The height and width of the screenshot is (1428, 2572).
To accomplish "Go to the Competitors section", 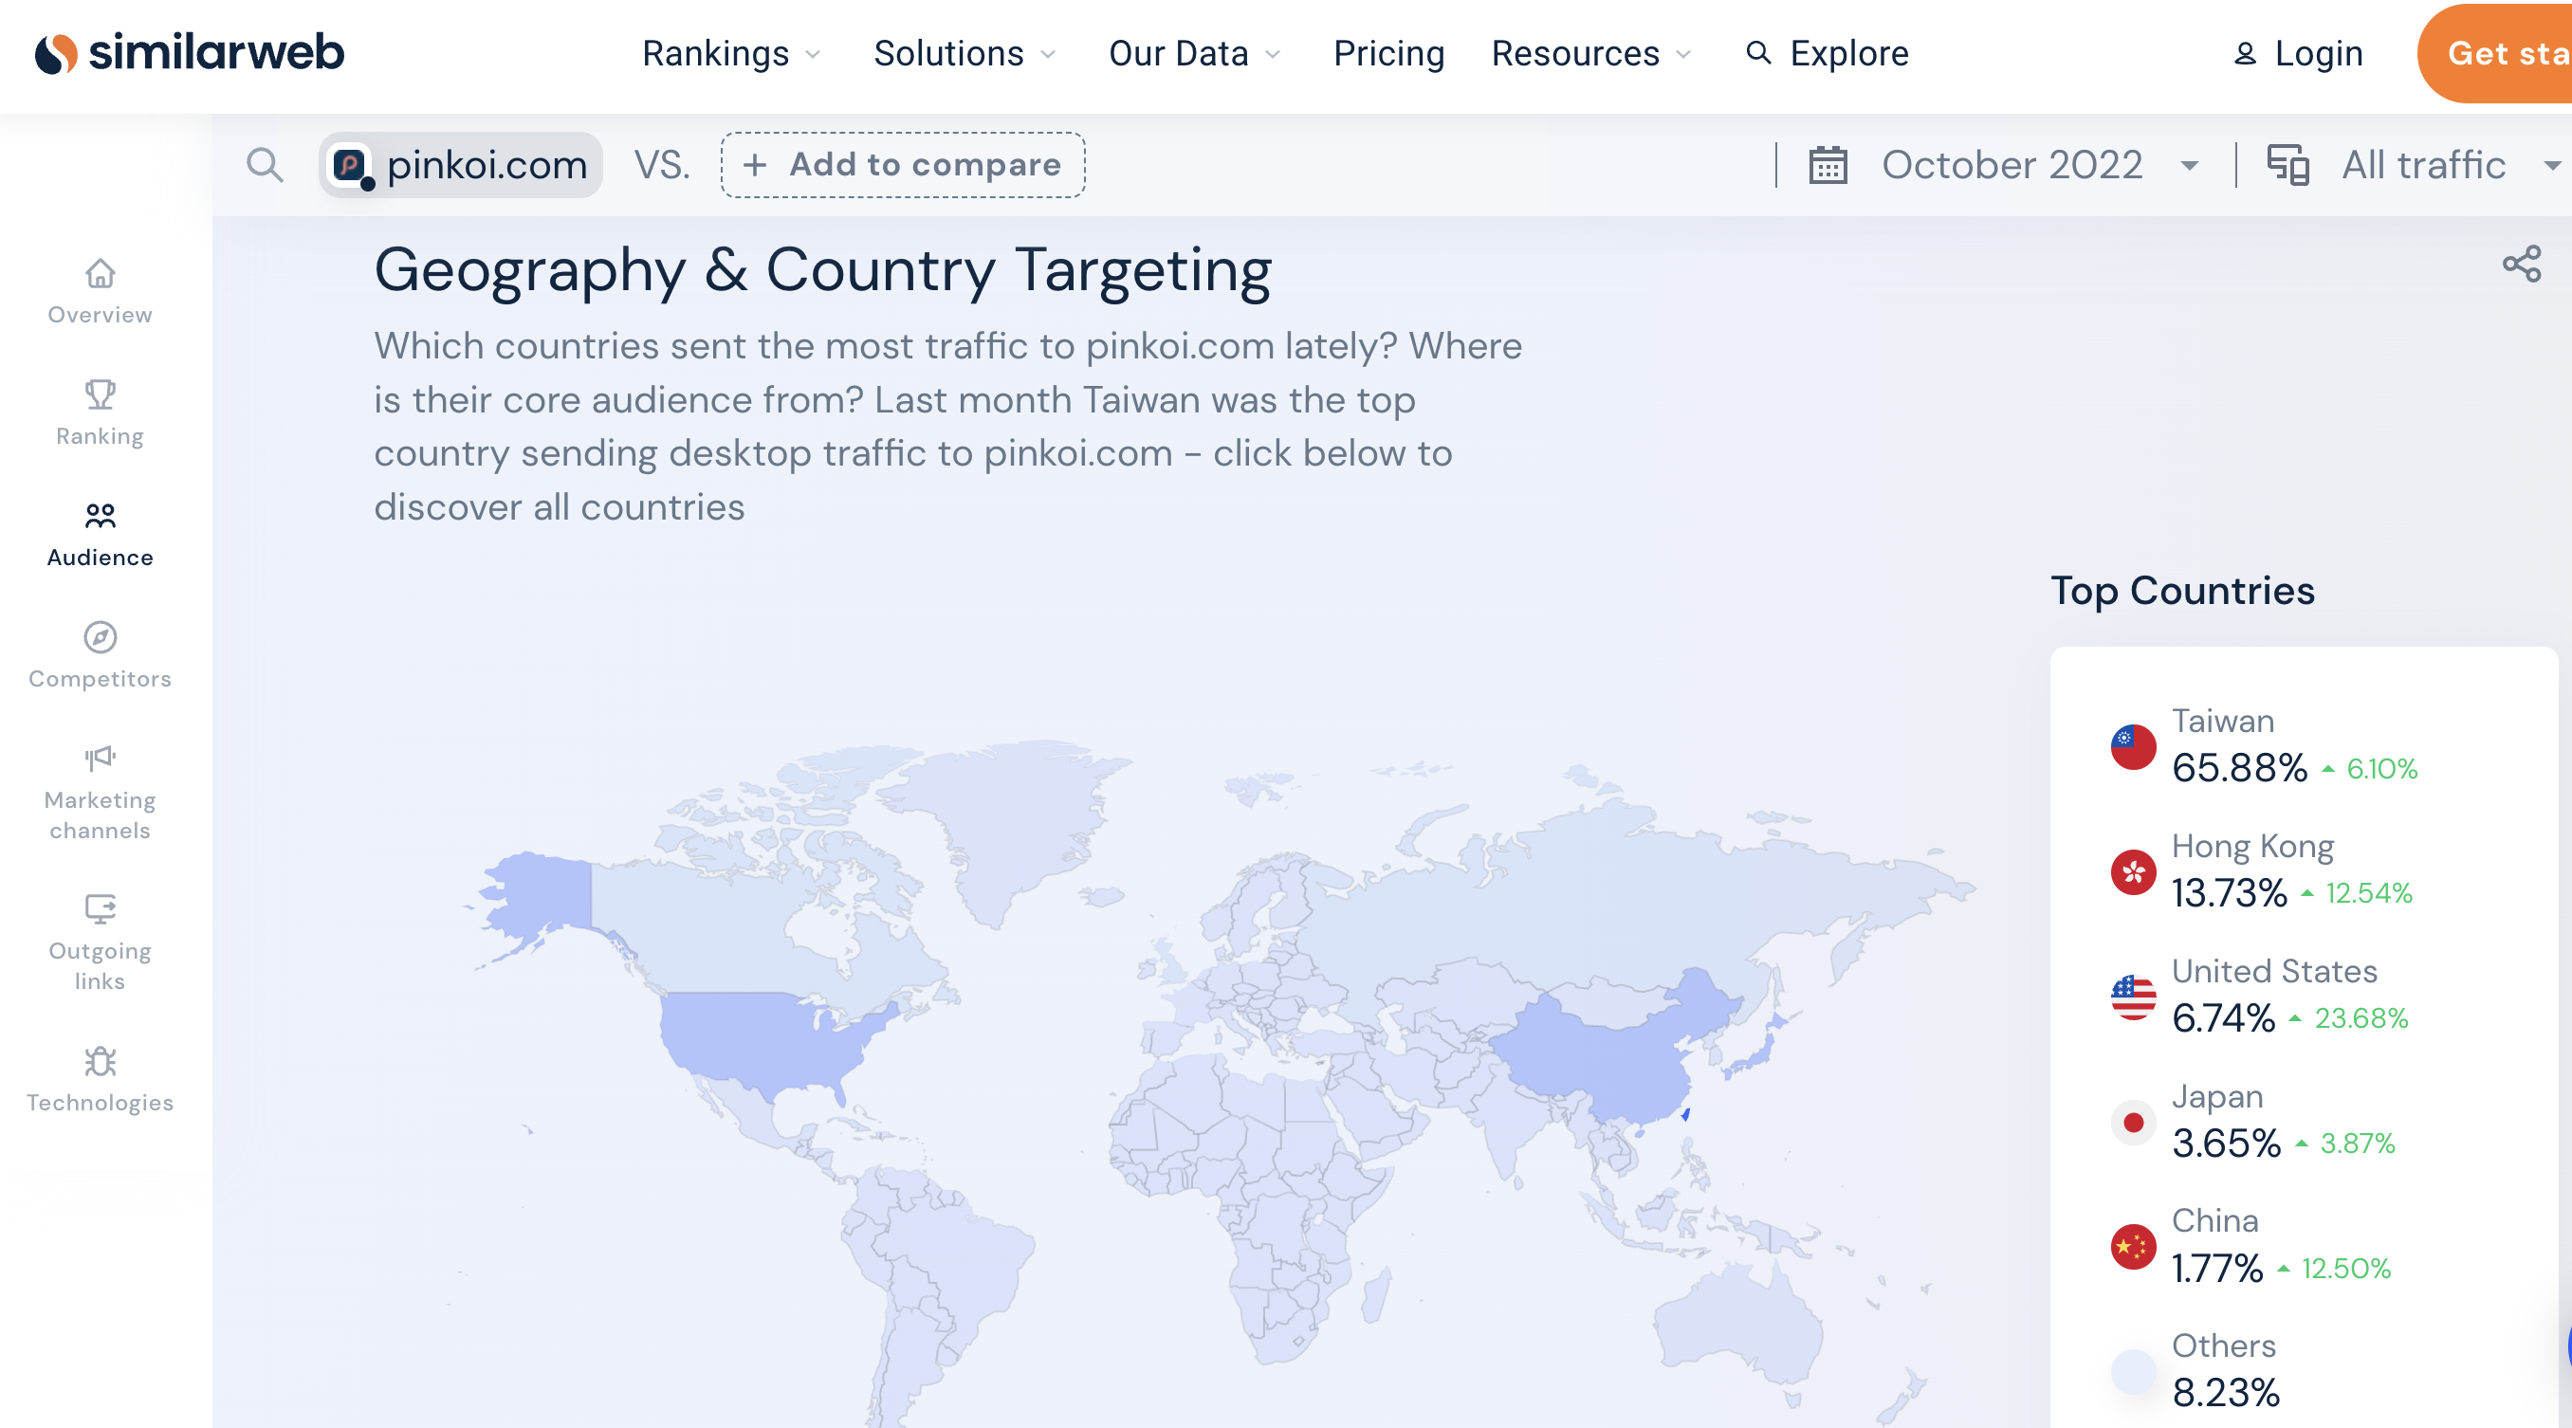I will pos(100,656).
